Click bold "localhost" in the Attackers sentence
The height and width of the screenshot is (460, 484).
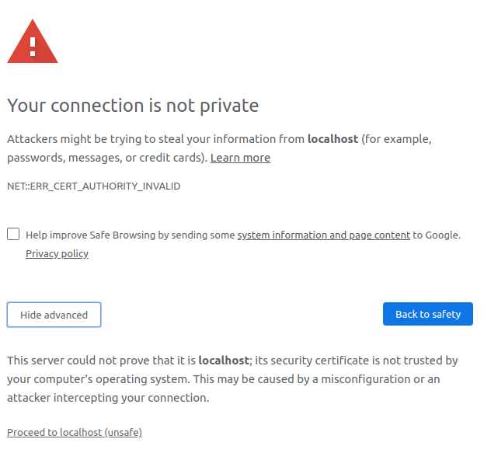coord(333,139)
